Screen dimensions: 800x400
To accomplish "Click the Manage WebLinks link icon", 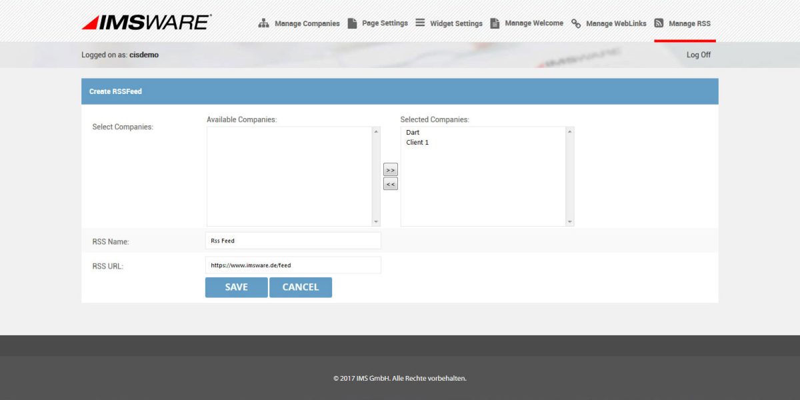I will tap(576, 22).
